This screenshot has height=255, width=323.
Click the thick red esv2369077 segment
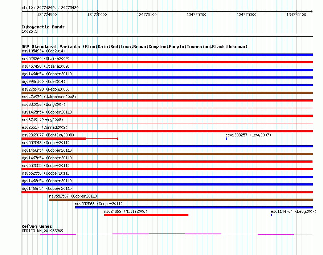click(x=54, y=139)
